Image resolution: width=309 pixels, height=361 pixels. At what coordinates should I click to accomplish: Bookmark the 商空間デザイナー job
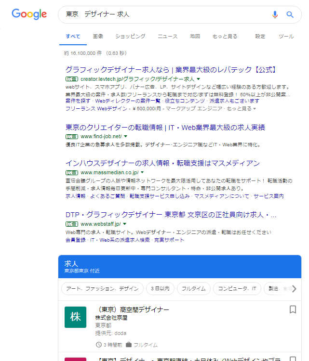(293, 309)
